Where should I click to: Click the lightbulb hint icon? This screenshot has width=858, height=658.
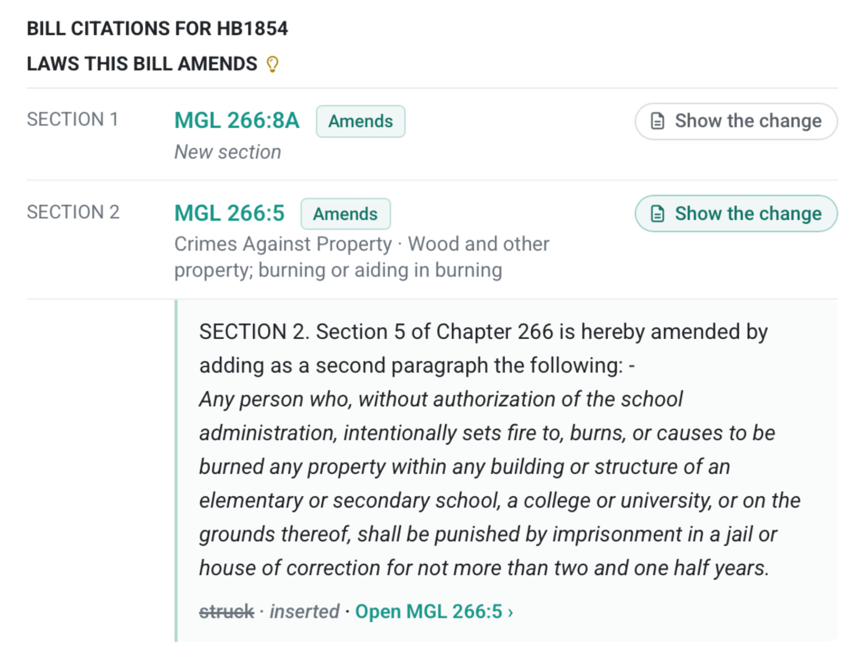pos(273,64)
